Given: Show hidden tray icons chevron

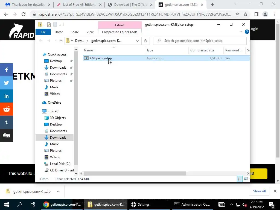Looking at the screenshot, I should click(x=231, y=205).
